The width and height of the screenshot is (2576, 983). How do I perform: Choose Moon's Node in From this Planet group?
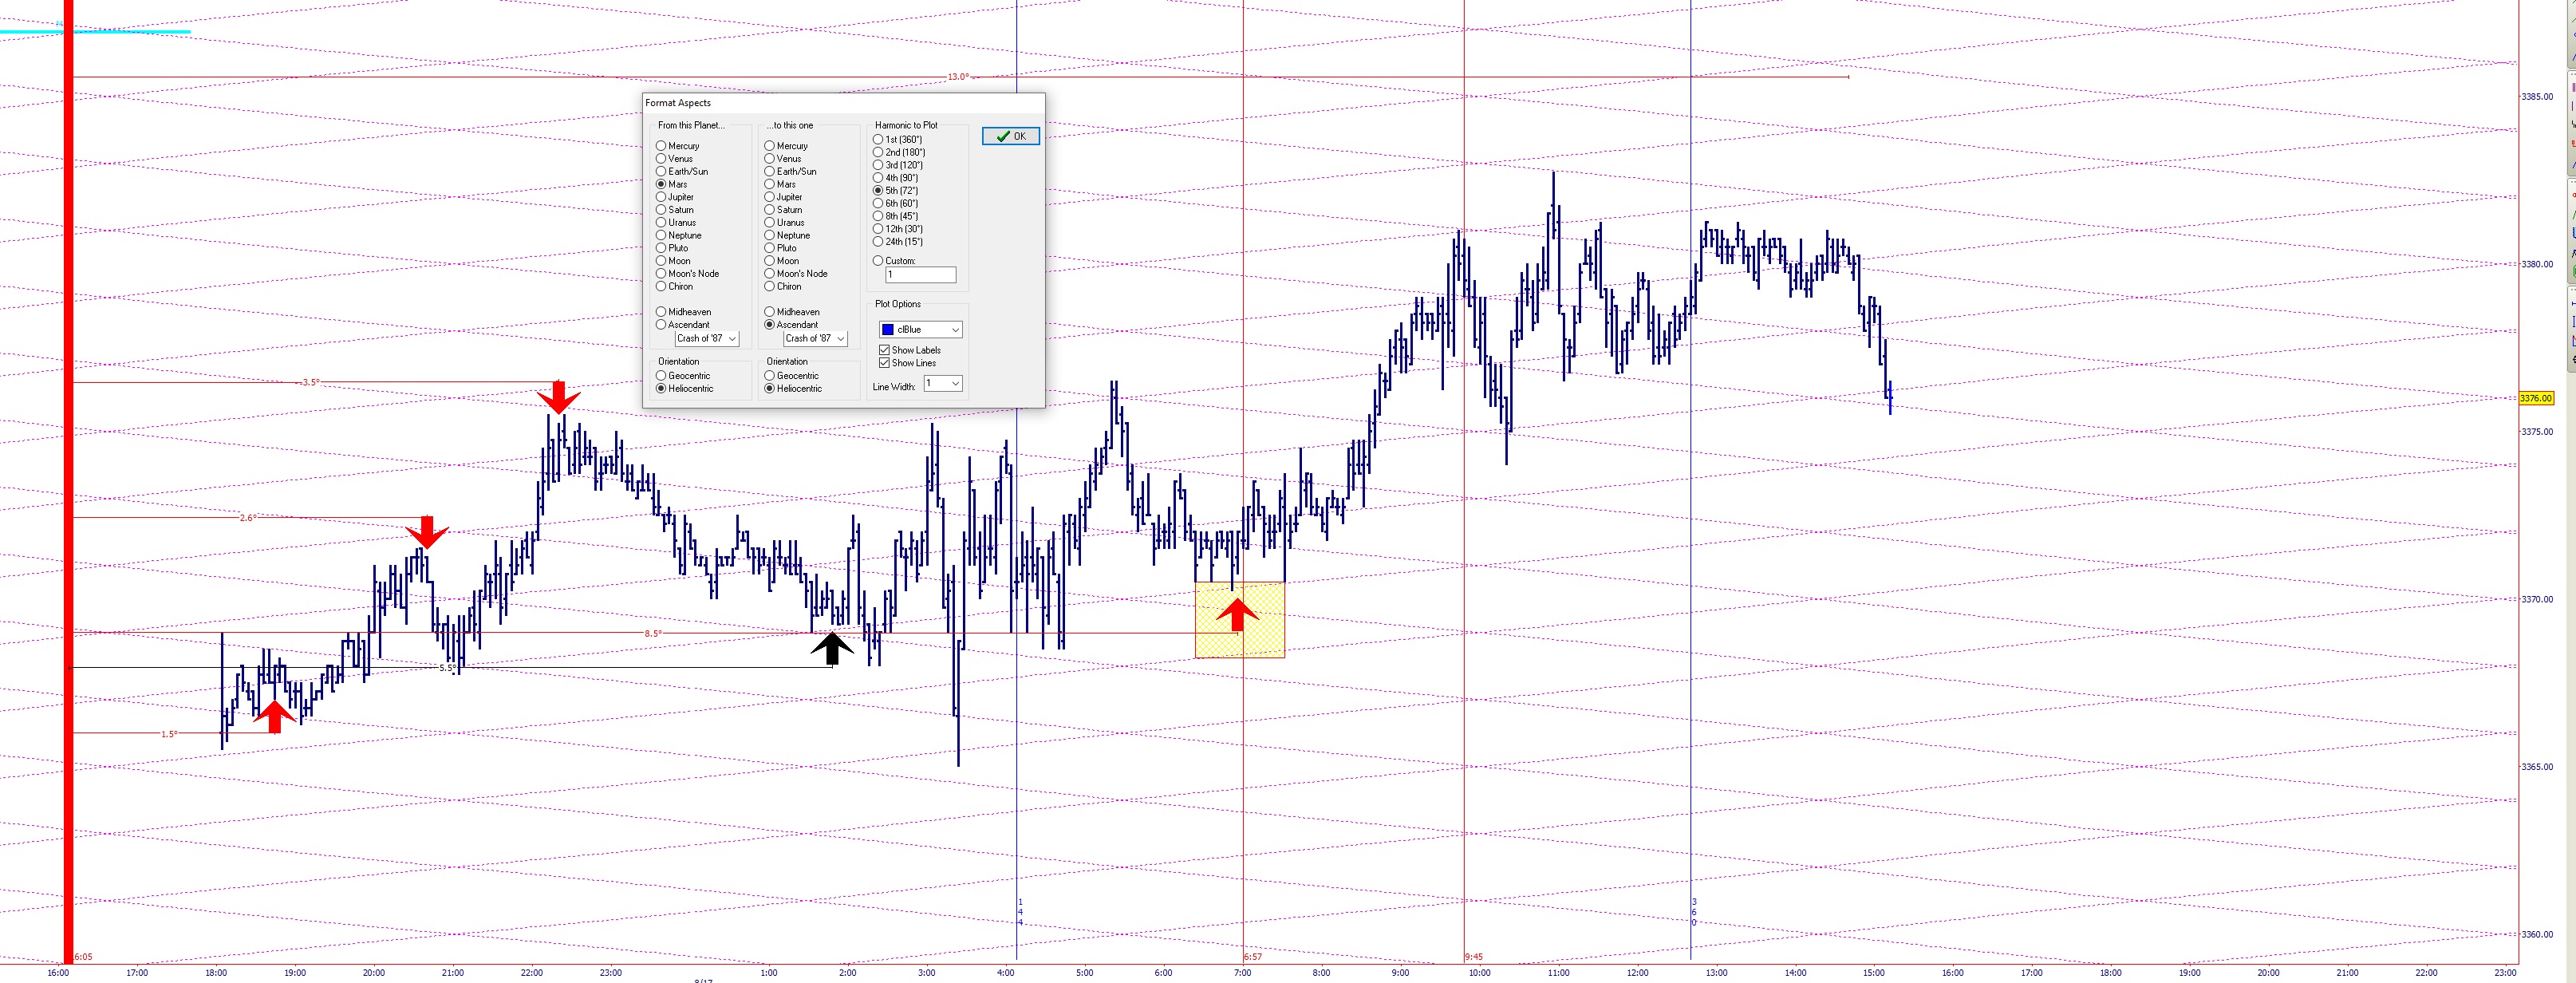688,274
